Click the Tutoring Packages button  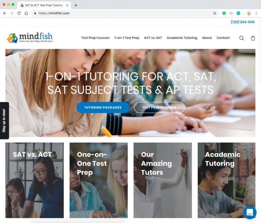(103, 107)
